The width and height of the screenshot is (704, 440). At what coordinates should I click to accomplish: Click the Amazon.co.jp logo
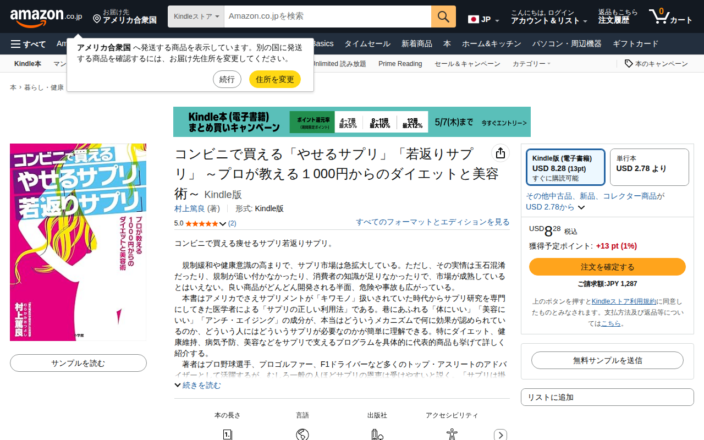(x=46, y=17)
